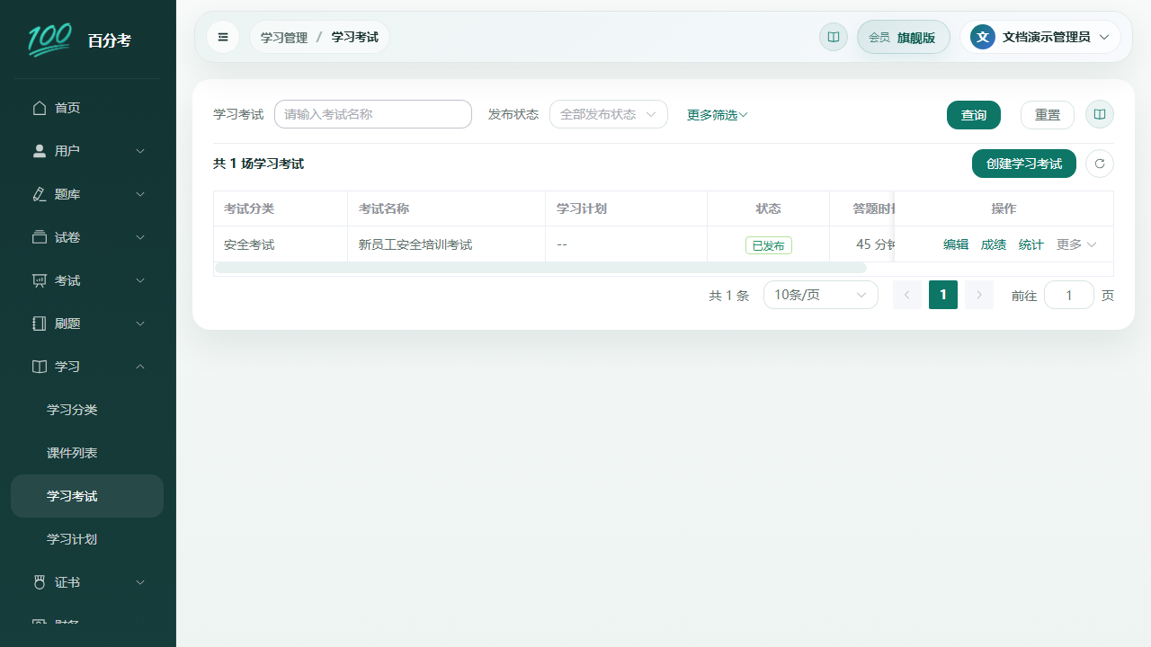
Task: Expand the 刷题 menu chevron
Action: [140, 323]
